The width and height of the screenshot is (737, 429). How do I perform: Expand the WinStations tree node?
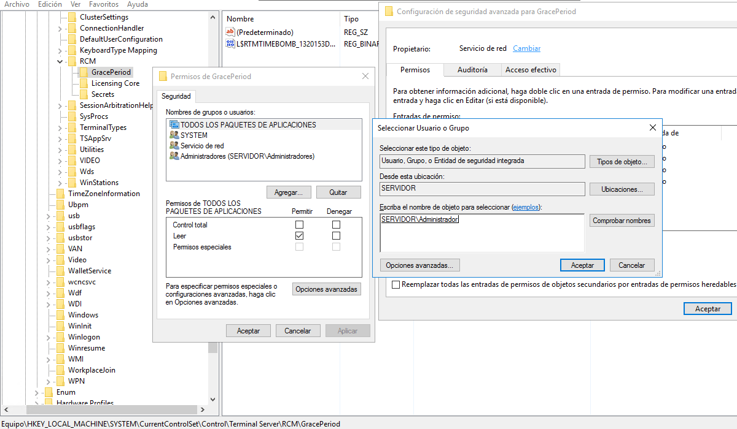(60, 183)
